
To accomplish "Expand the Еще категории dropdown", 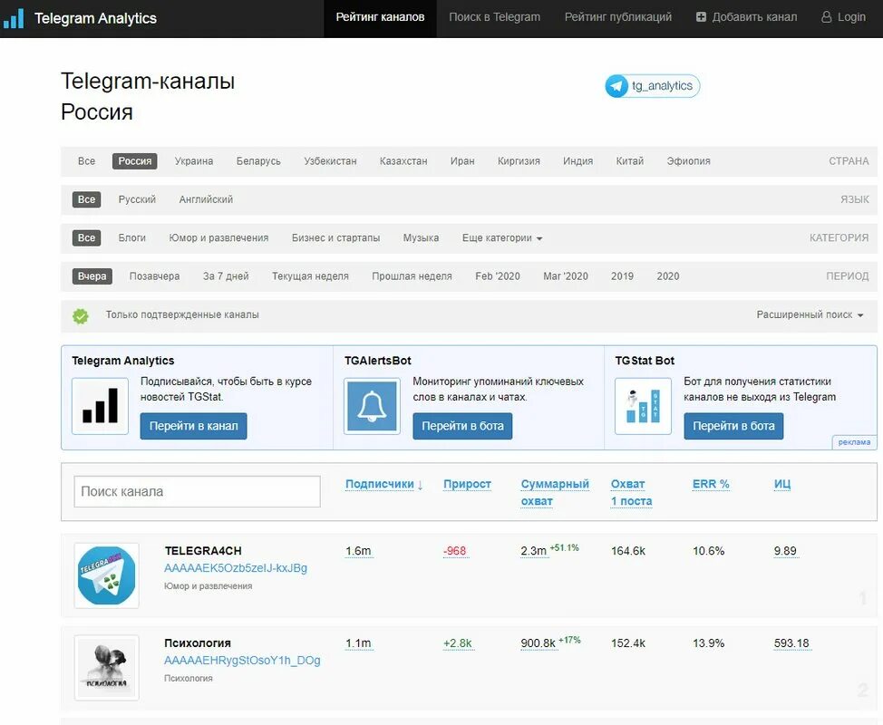I will point(501,237).
